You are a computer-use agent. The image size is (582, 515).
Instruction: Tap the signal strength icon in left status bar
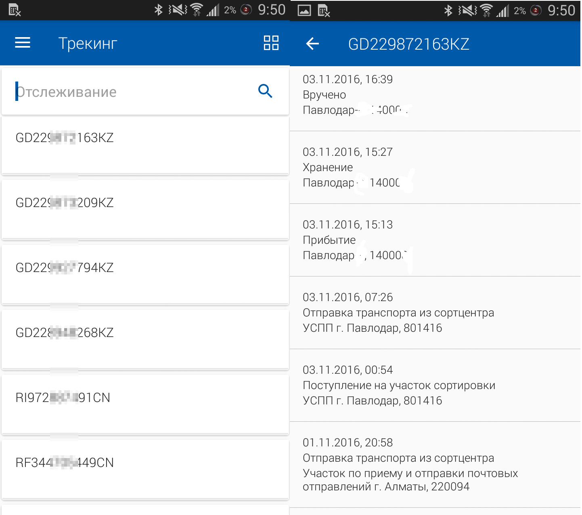213,10
